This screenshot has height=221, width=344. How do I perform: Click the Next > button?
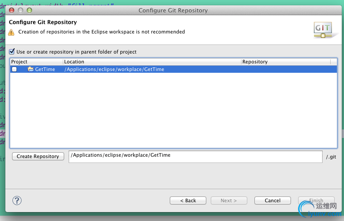point(229,200)
